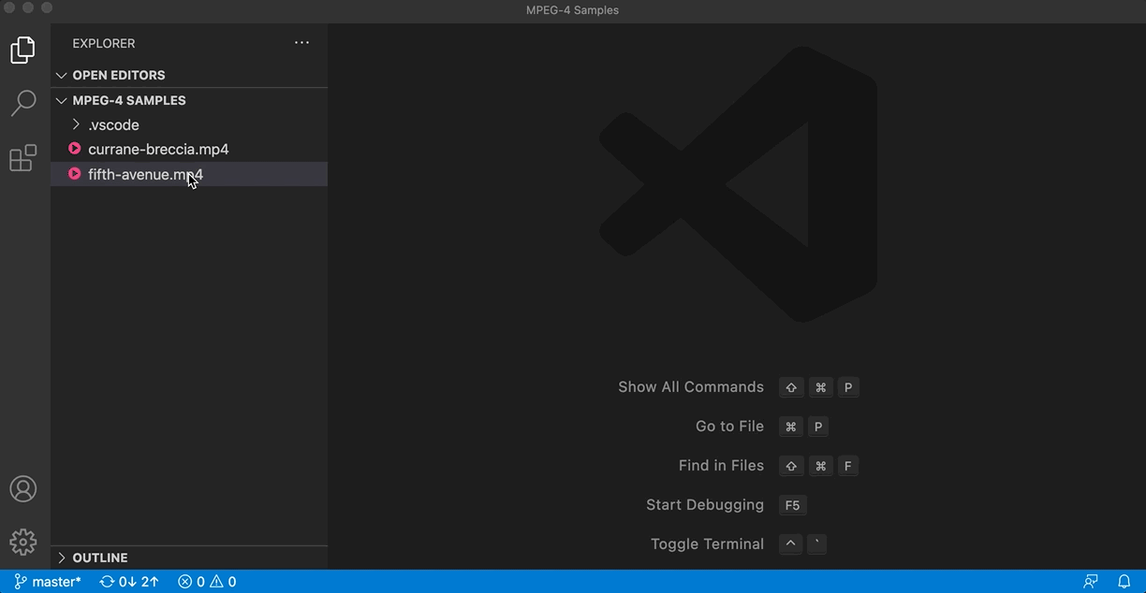The height and width of the screenshot is (593, 1146).
Task: Click the F key hint beside Find in Files
Action: (847, 466)
